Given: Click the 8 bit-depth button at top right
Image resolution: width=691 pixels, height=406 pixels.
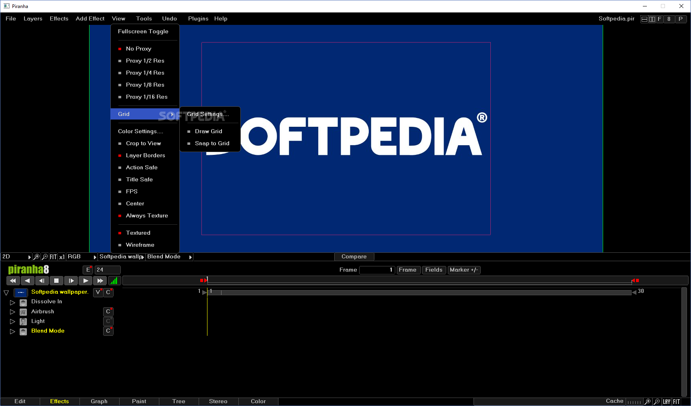Looking at the screenshot, I should click(669, 19).
